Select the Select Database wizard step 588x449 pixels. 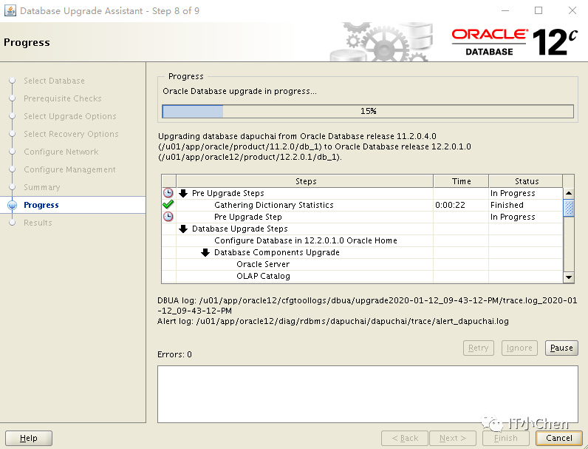[54, 81]
